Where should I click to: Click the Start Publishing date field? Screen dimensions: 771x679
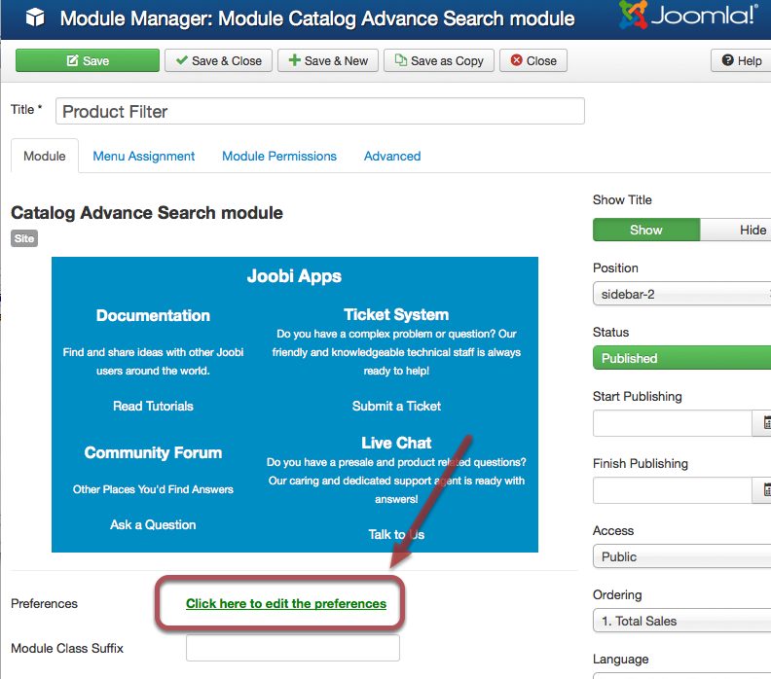pos(673,423)
